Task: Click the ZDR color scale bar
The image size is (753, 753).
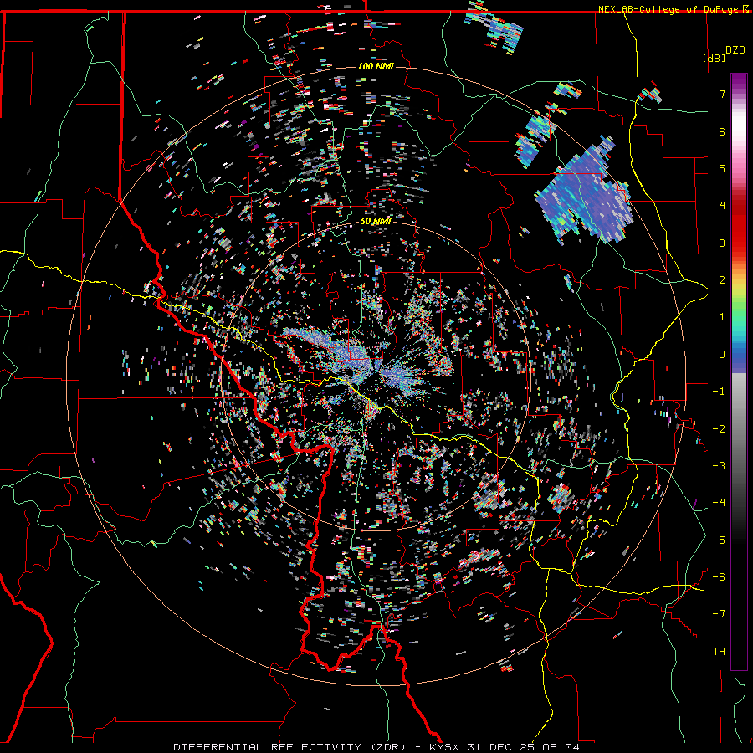Action: coord(739,371)
